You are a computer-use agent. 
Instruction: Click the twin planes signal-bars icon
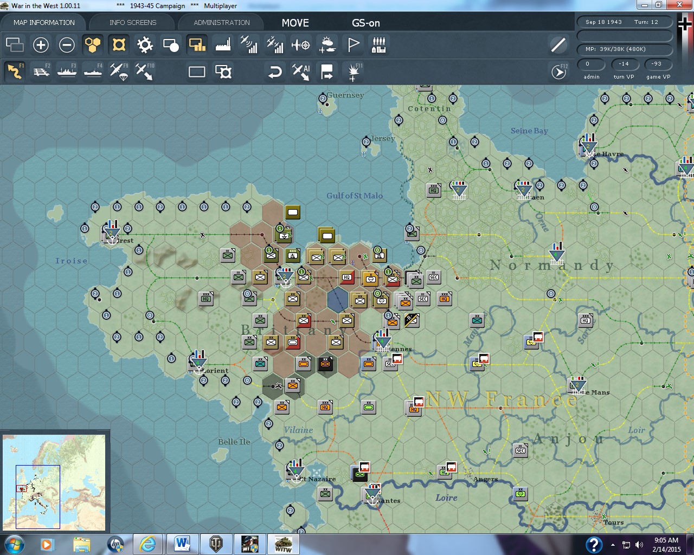click(x=275, y=44)
